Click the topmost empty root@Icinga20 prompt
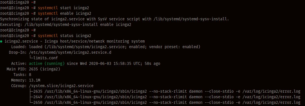The height and width of the screenshot is (106, 305). coord(18,3)
